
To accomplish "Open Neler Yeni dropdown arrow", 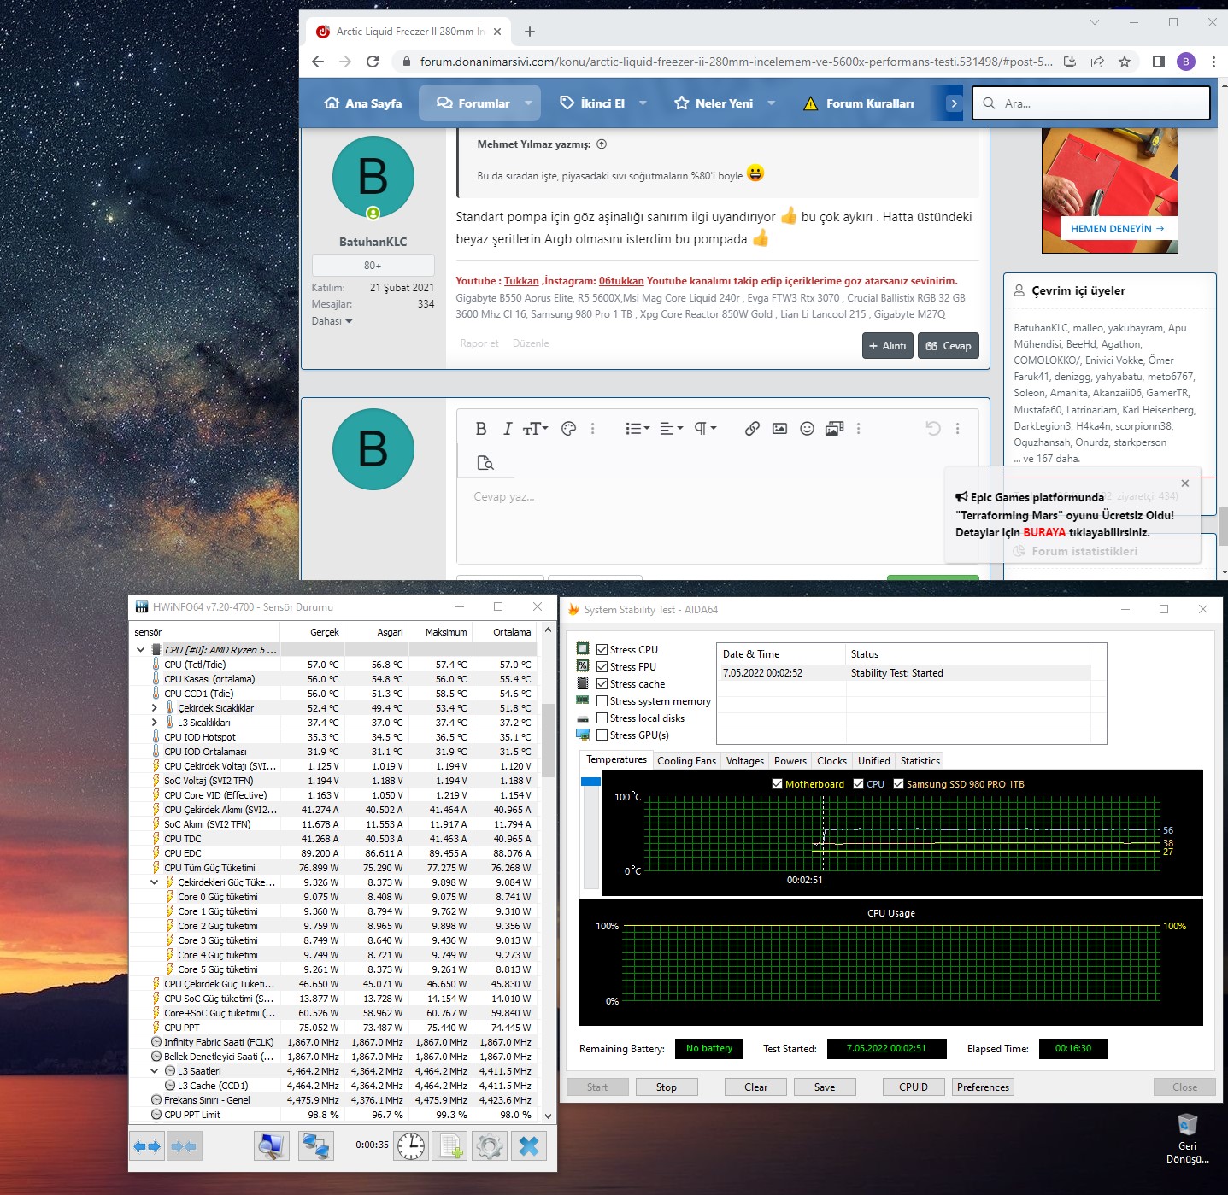I will pyautogui.click(x=771, y=103).
